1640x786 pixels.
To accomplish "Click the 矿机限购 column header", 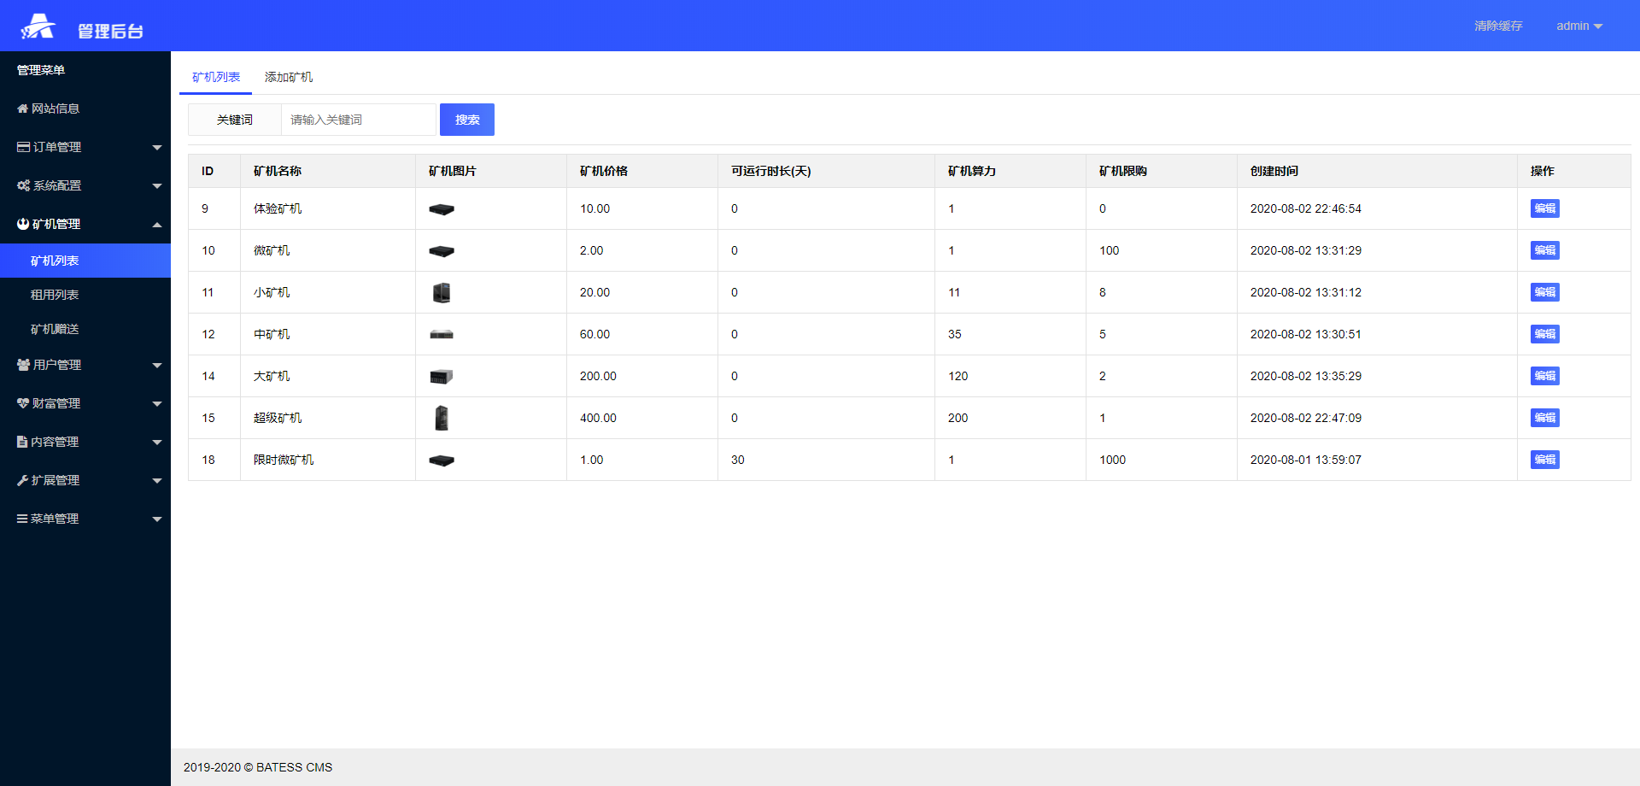I will coord(1162,171).
